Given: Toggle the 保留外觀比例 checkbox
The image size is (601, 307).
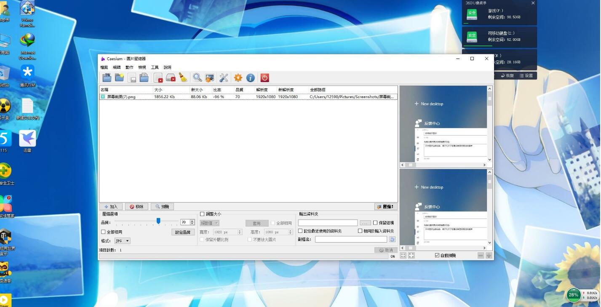Looking at the screenshot, I should coord(202,240).
